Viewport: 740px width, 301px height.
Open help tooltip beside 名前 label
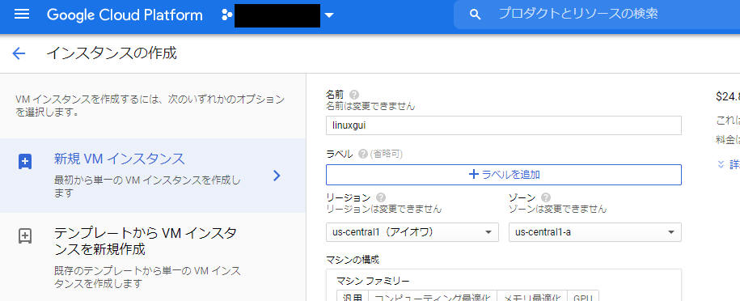point(354,95)
